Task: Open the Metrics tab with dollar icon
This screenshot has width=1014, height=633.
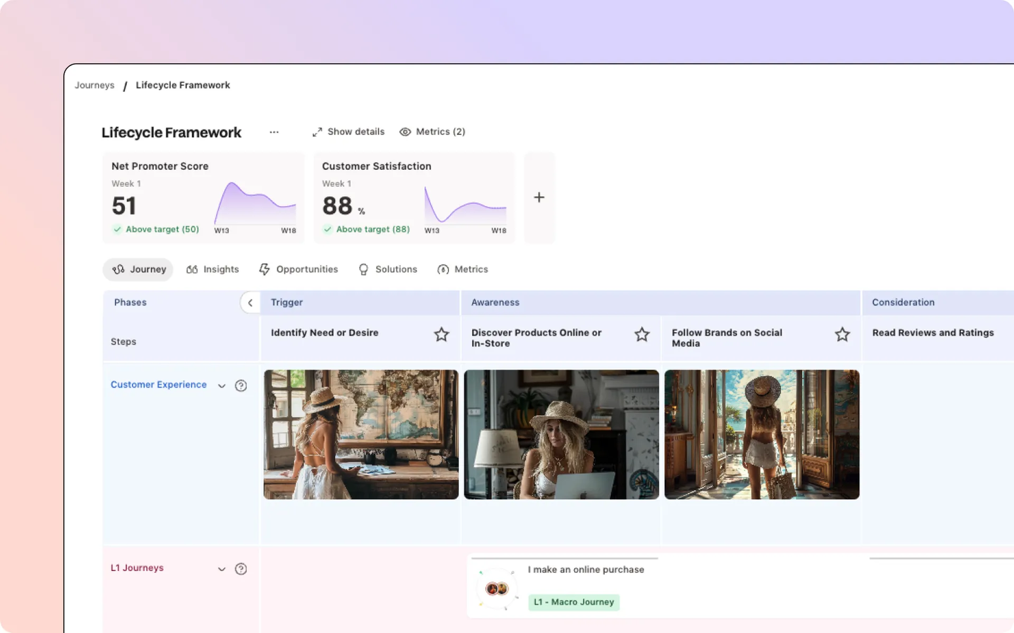Action: (x=463, y=270)
